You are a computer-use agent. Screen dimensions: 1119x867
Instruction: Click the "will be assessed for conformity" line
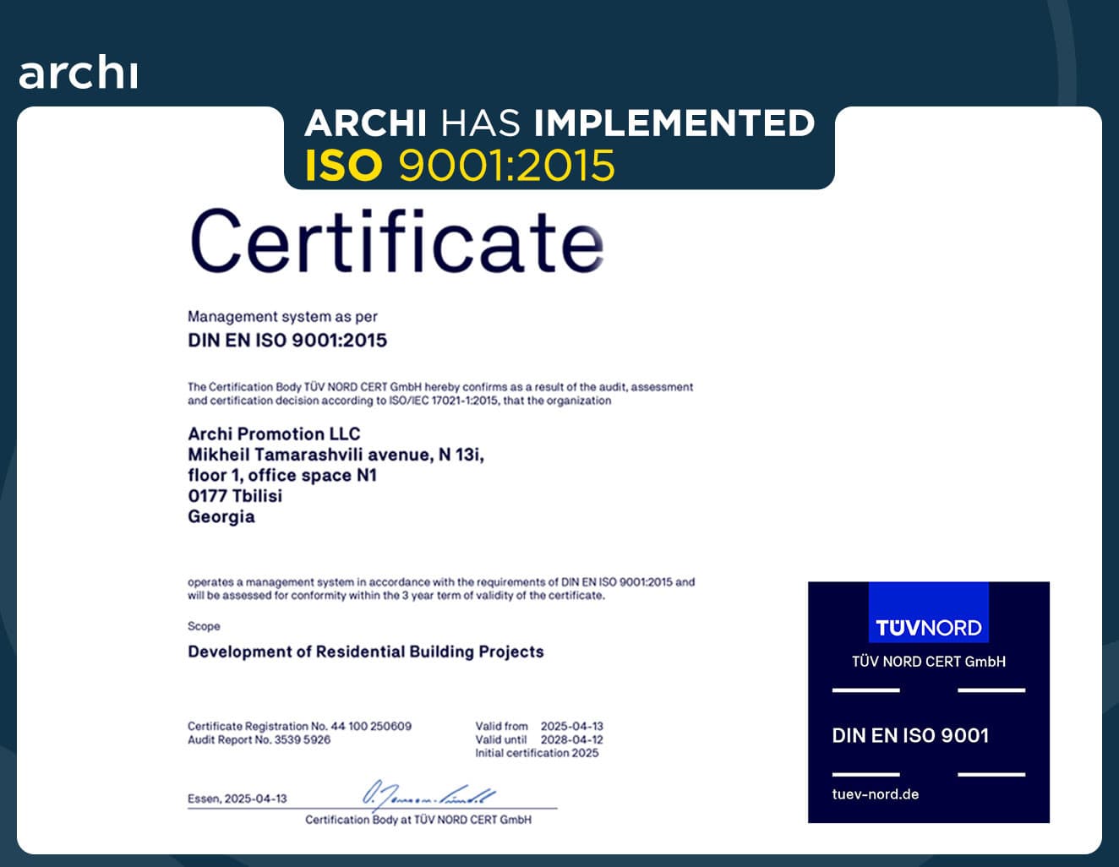pyautogui.click(x=396, y=596)
